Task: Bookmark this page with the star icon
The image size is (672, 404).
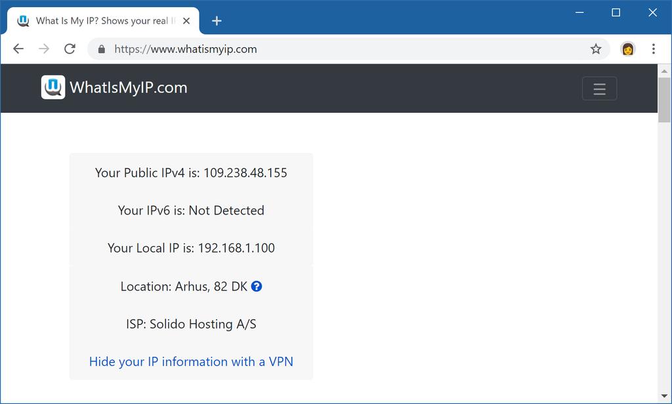Action: point(596,49)
